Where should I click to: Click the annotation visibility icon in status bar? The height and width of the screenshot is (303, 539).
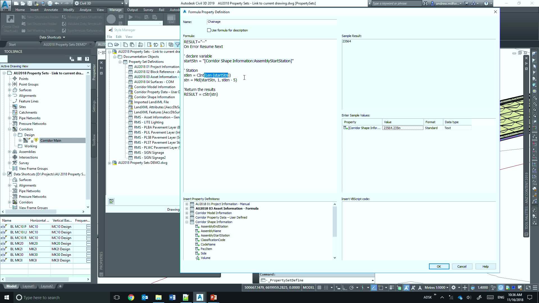(406, 288)
